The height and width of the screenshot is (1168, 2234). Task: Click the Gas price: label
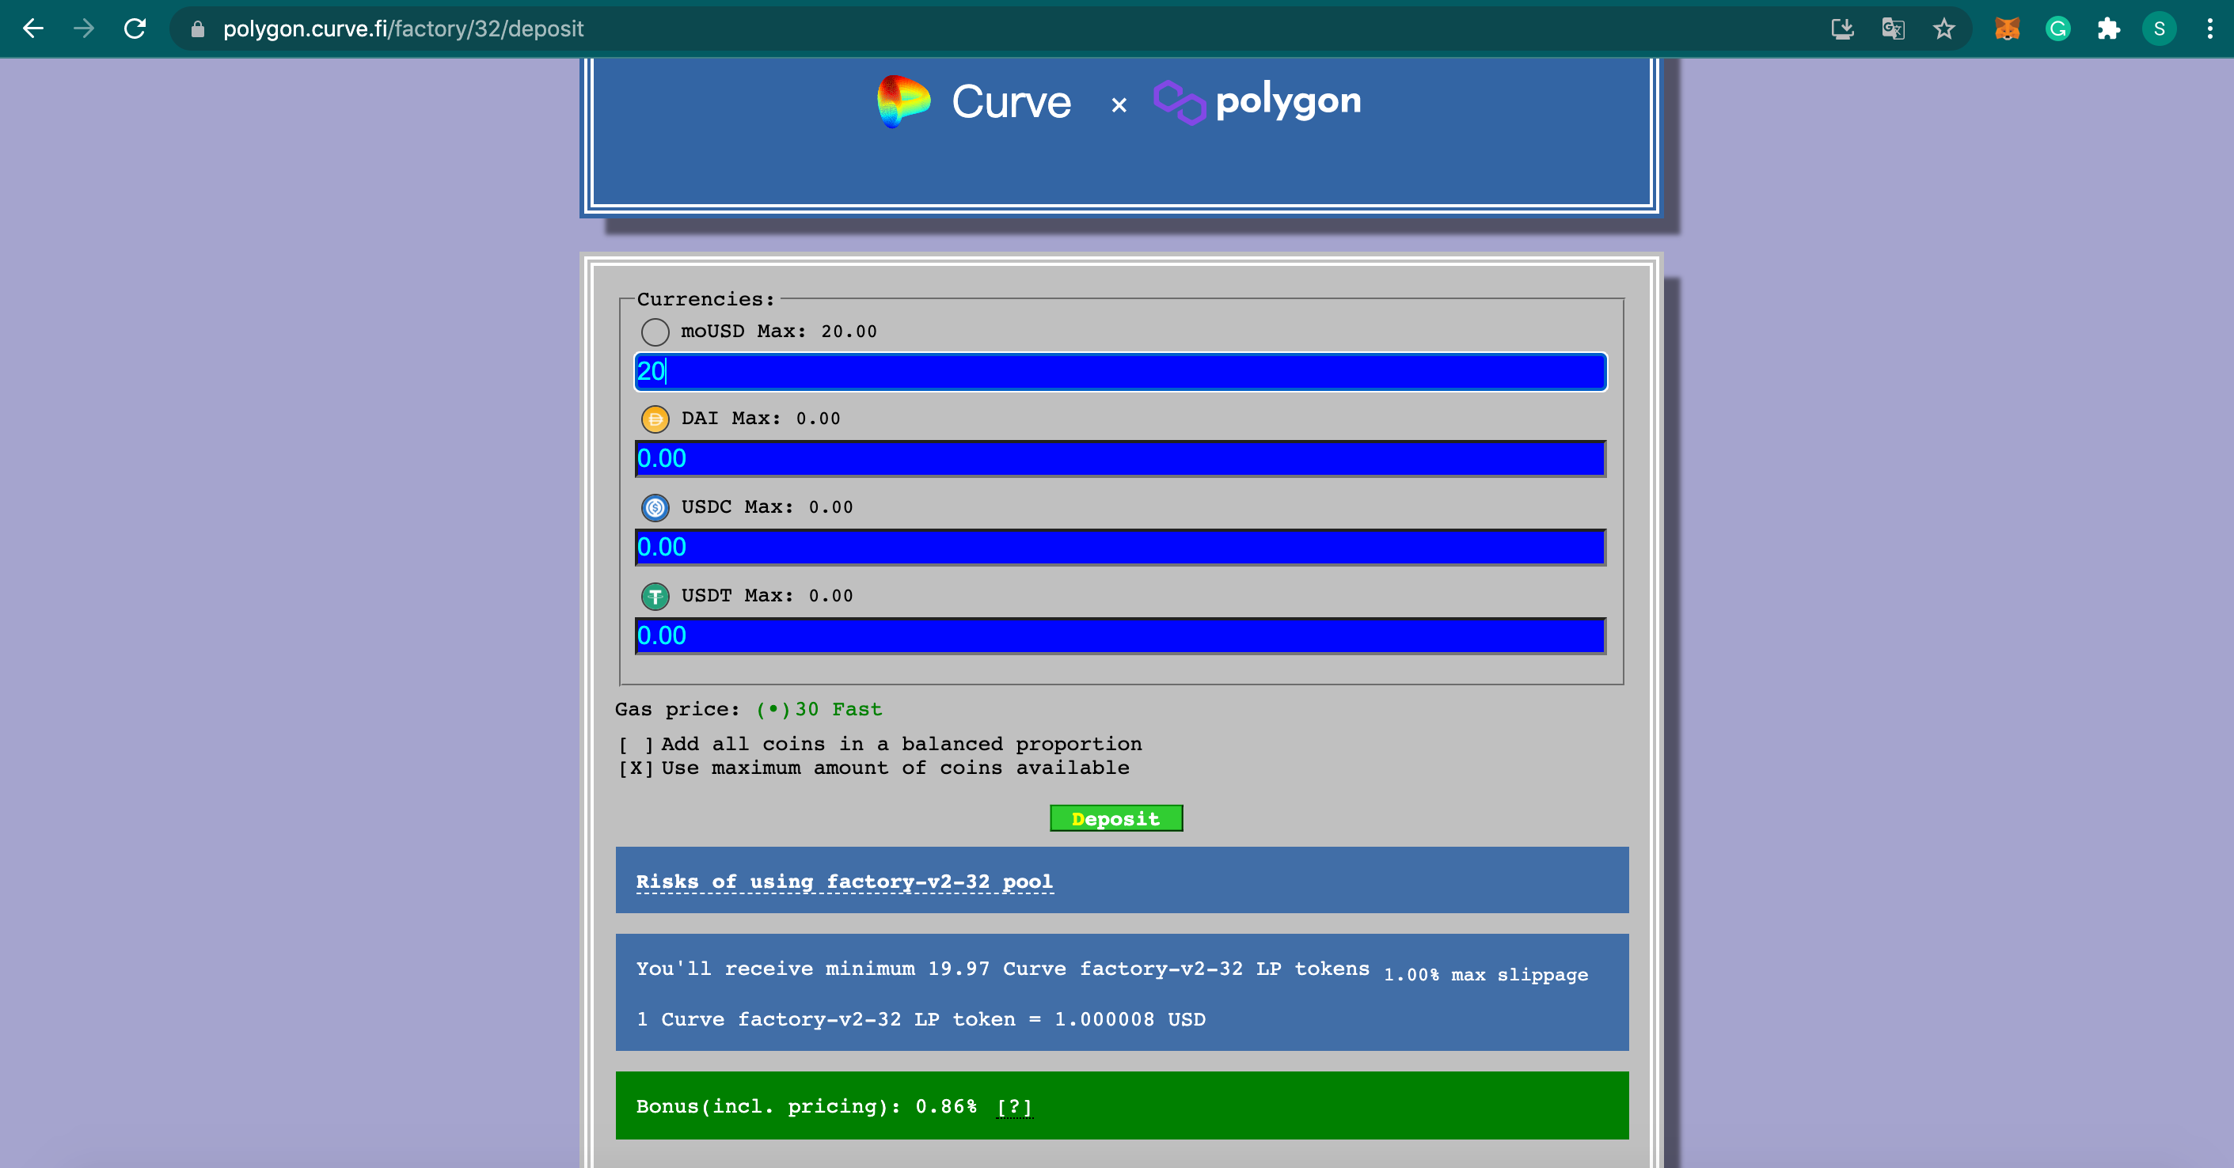678,709
